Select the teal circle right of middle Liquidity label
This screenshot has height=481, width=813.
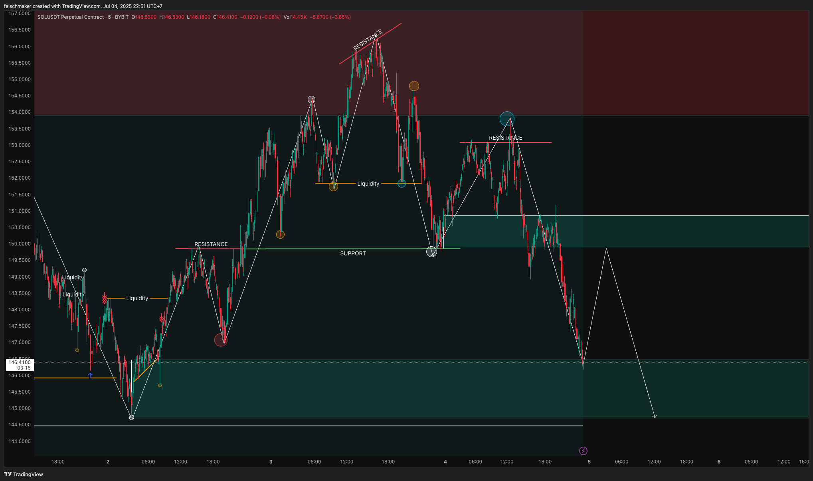click(402, 184)
